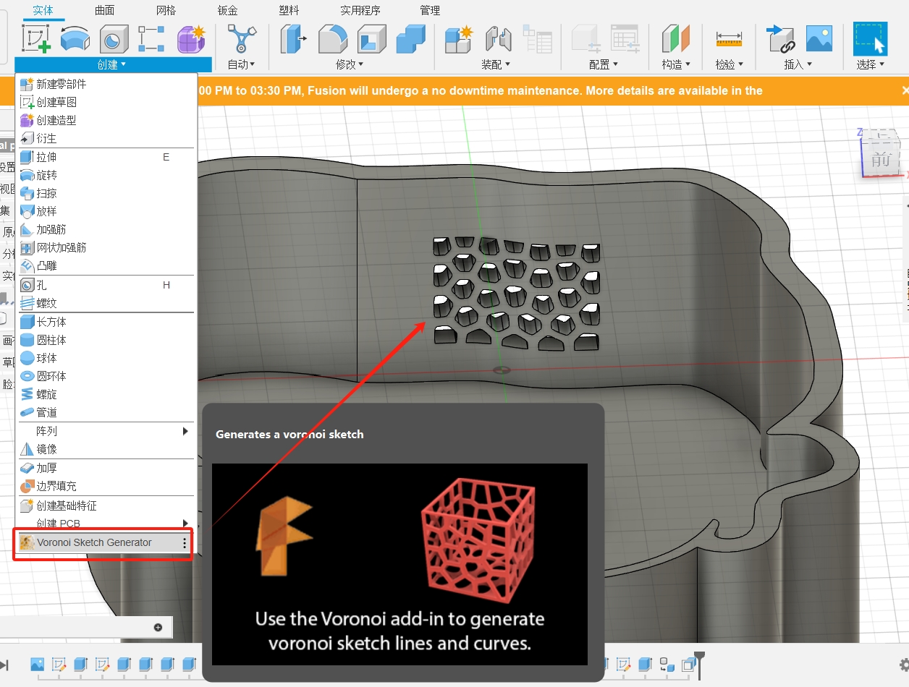This screenshot has height=687, width=909.
Task: Choose 孔 from the menu
Action: point(106,285)
